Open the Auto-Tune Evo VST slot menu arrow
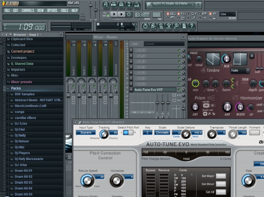This screenshot has height=197, width=264. click(131, 90)
